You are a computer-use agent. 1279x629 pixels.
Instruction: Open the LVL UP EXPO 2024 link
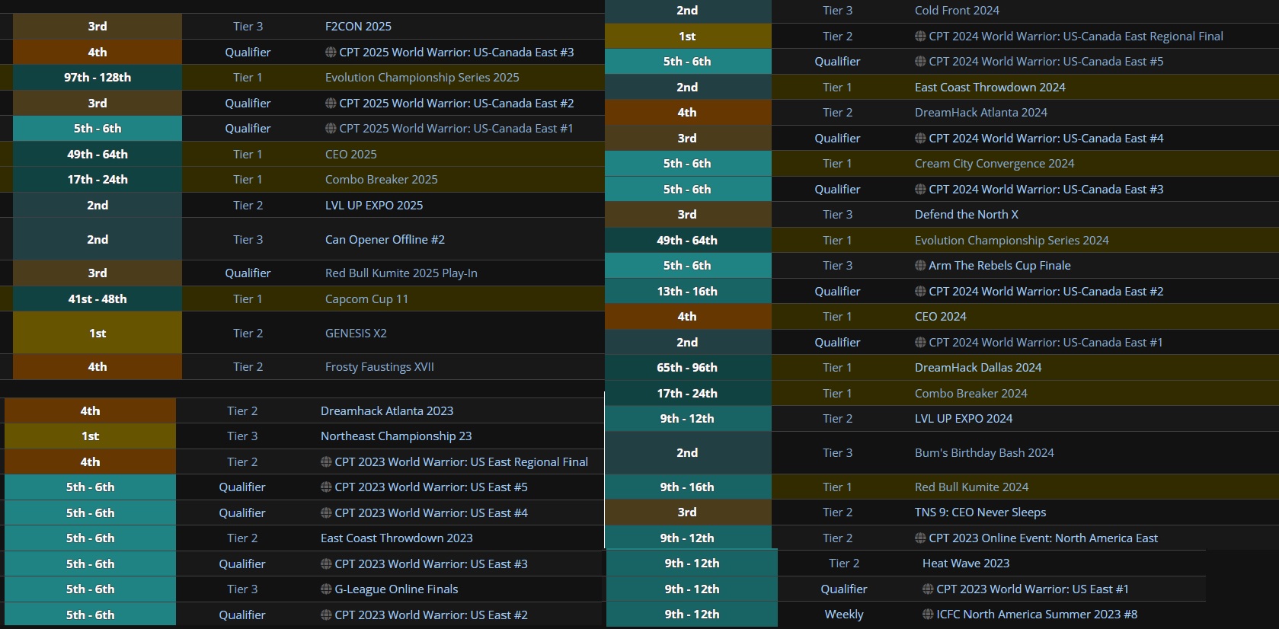(x=964, y=419)
